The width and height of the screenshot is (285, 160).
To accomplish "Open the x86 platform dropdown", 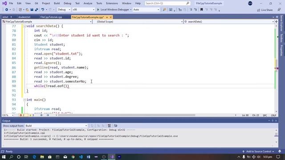I will pos(84,10).
